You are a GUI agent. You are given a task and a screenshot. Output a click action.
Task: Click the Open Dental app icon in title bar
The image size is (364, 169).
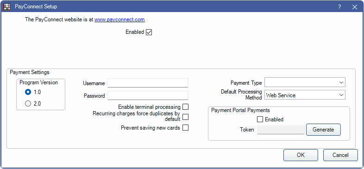click(7, 7)
